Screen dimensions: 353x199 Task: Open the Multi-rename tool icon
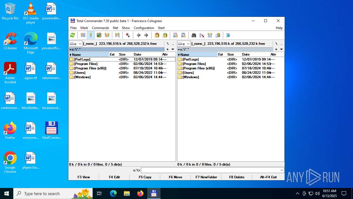coord(202,35)
